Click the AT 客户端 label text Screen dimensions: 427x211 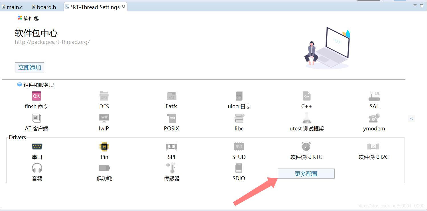pyautogui.click(x=36, y=129)
